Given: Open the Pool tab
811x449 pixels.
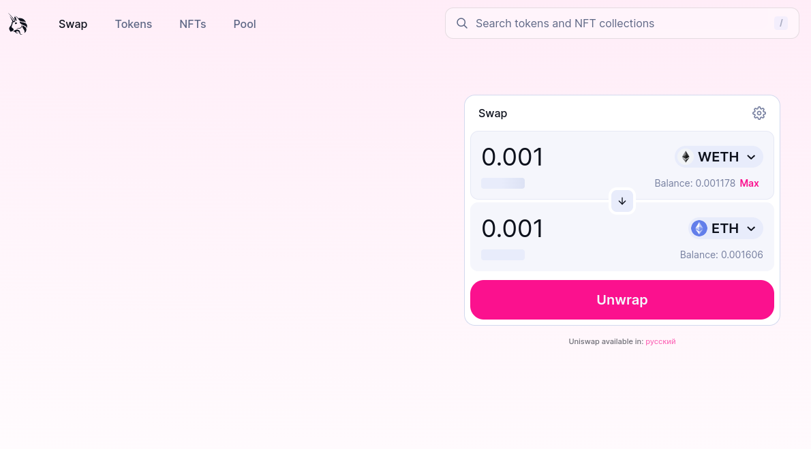Looking at the screenshot, I should 245,24.
